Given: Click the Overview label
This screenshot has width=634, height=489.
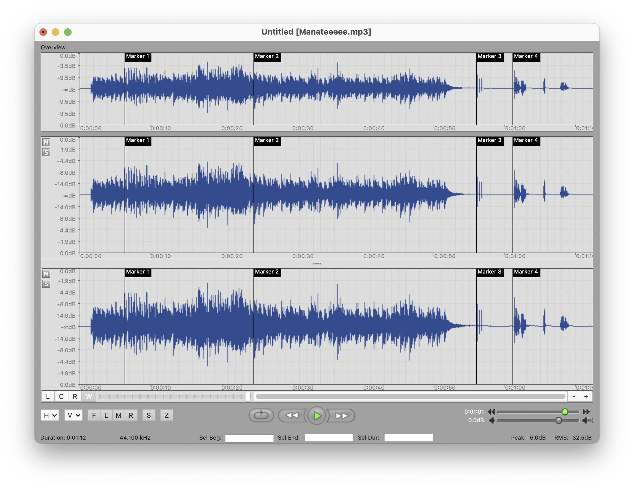Looking at the screenshot, I should click(x=53, y=48).
